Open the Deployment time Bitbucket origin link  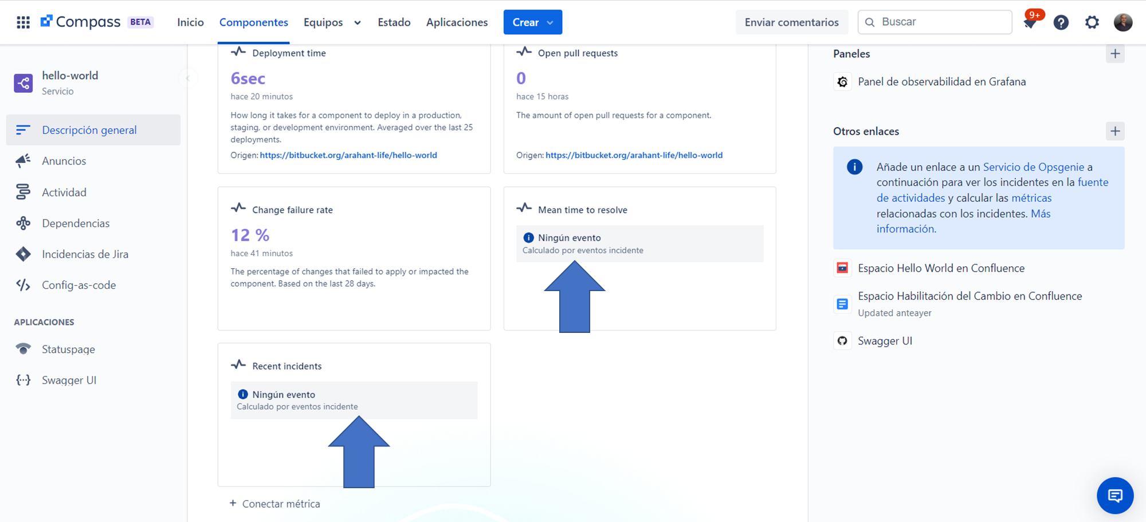[348, 155]
